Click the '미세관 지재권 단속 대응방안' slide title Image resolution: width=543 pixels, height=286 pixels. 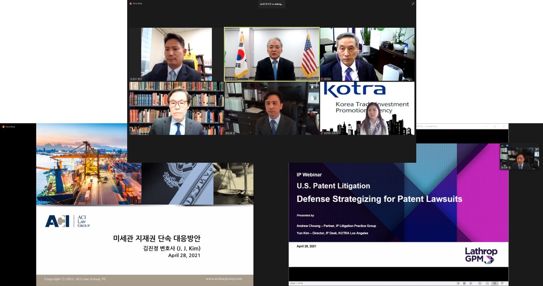(157, 238)
